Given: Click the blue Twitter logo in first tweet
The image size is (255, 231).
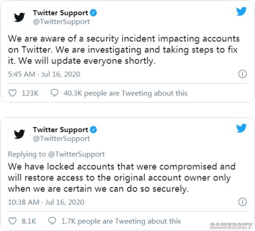Looking at the screenshot, I should [x=242, y=12].
